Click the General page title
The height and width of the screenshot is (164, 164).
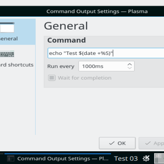66,26
